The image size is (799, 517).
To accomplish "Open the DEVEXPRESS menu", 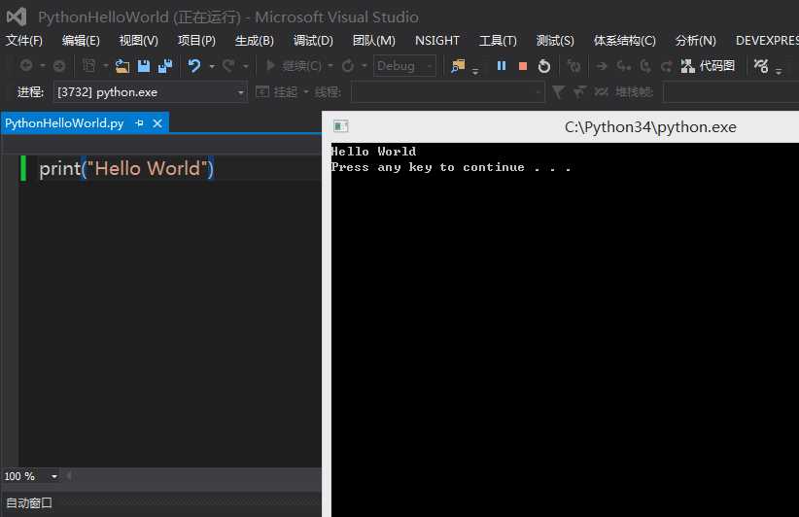I will [x=767, y=40].
